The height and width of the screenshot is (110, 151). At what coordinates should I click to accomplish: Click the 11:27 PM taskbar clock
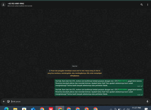point(136,108)
